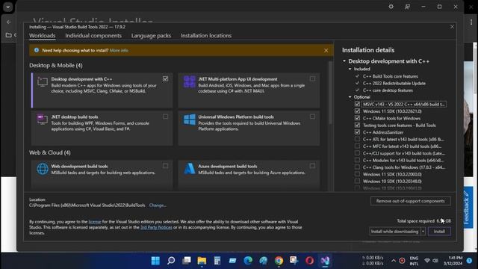The width and height of the screenshot is (478, 269).
Task: Collapse the Included components section
Action: 350,69
